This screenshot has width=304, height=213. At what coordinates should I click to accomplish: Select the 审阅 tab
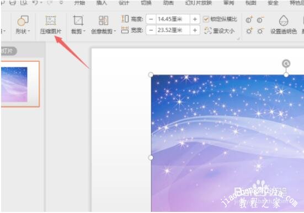tap(228, 3)
